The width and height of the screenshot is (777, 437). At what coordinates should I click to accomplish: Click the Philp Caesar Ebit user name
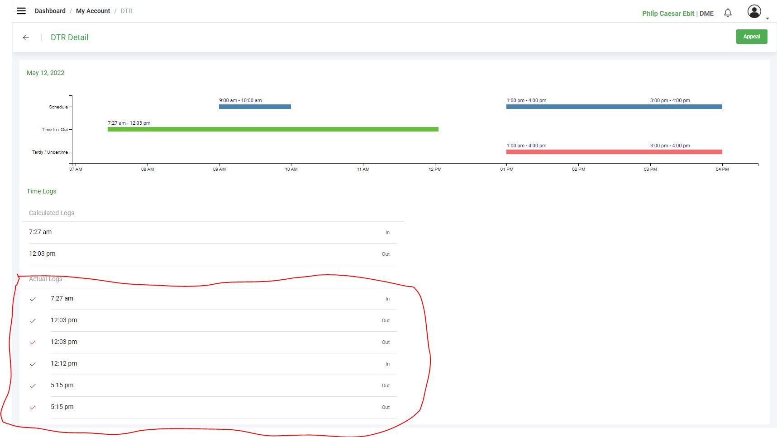pos(668,14)
